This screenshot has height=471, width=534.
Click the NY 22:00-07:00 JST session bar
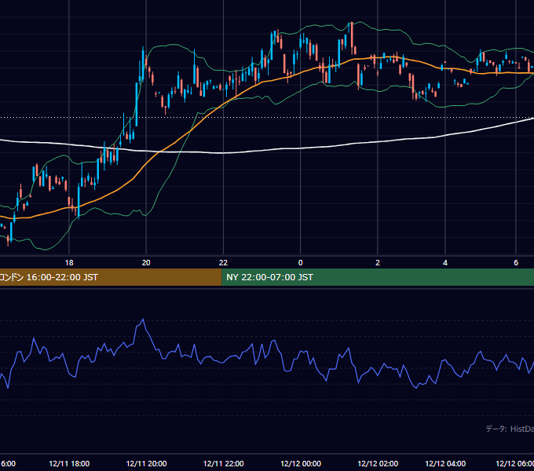[x=378, y=277]
